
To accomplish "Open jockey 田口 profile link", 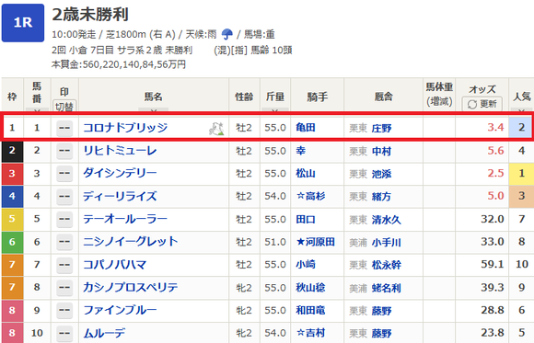I will pos(306,219).
